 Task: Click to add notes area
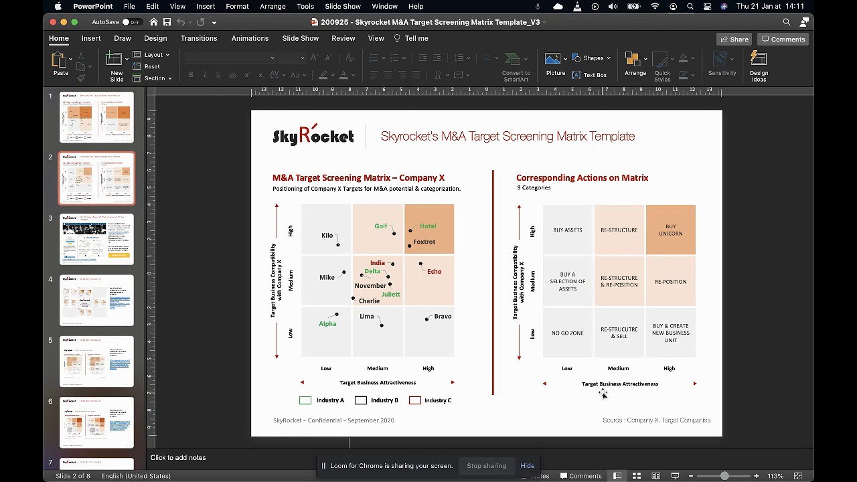coord(178,458)
